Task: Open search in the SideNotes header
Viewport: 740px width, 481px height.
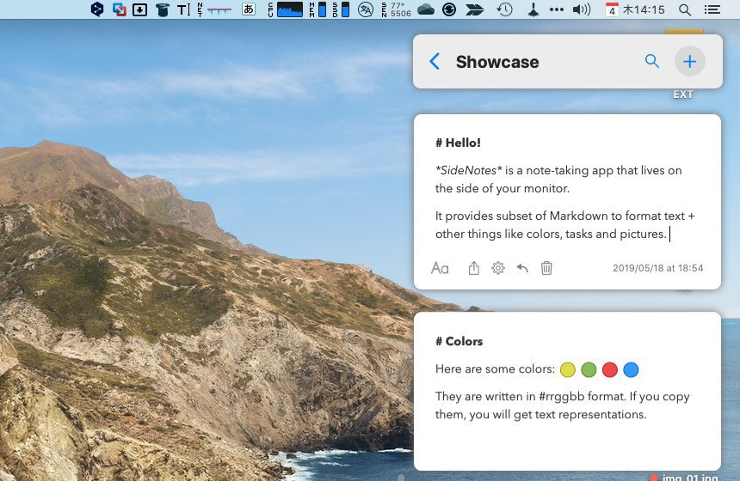Action: coord(651,61)
